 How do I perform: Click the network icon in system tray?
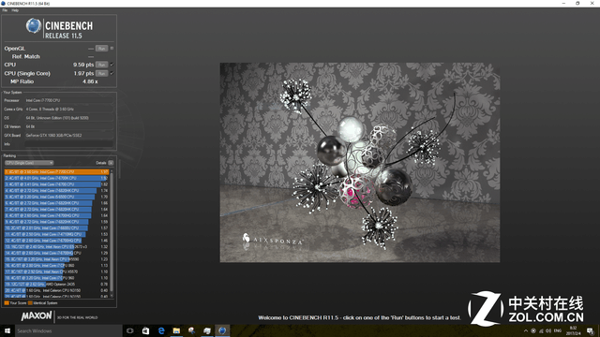[541, 330]
